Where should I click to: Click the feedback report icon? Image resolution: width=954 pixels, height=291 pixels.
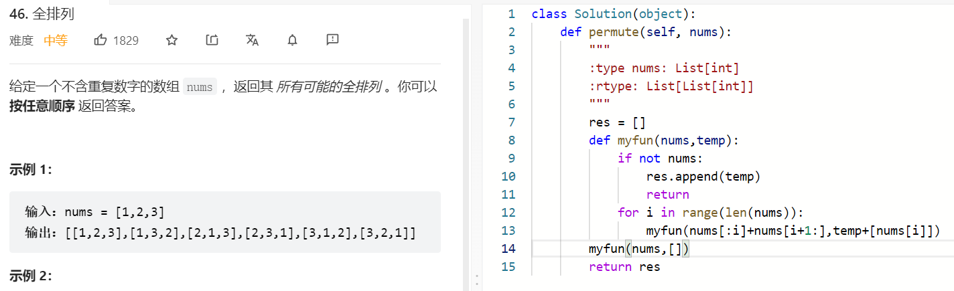(x=332, y=40)
